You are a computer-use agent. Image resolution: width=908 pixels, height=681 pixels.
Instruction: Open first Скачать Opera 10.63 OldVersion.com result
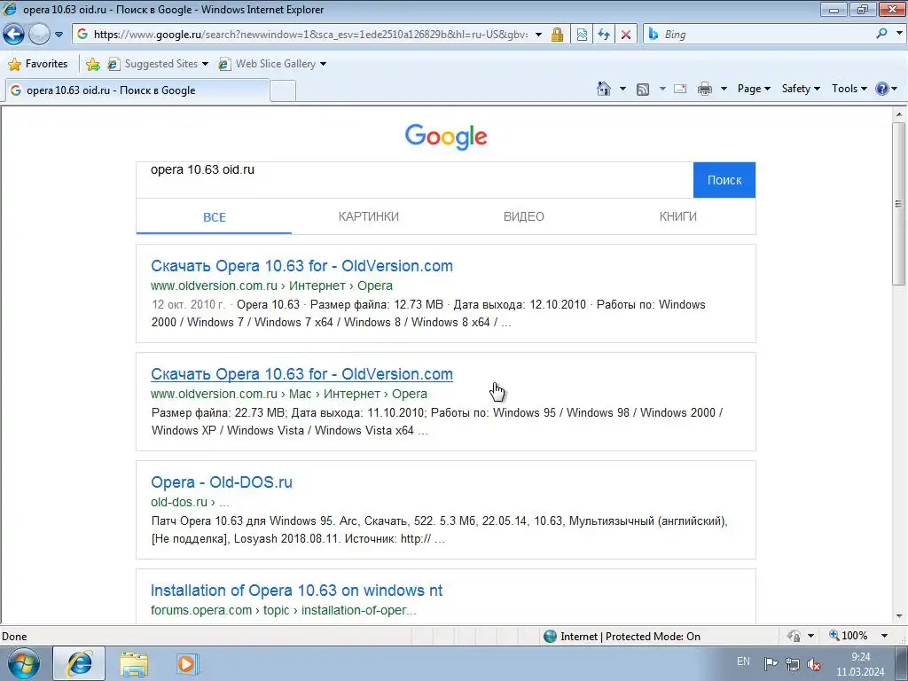click(301, 266)
